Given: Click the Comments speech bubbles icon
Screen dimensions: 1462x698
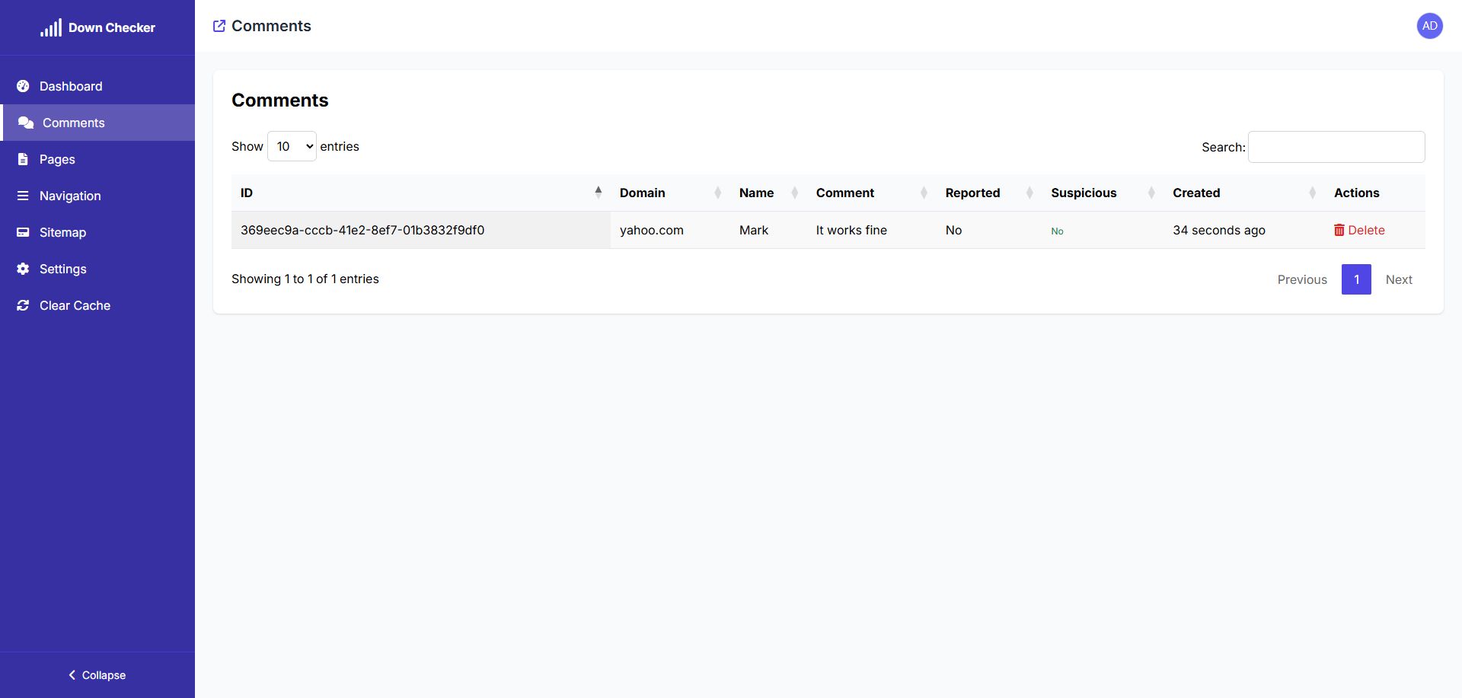Looking at the screenshot, I should (26, 123).
